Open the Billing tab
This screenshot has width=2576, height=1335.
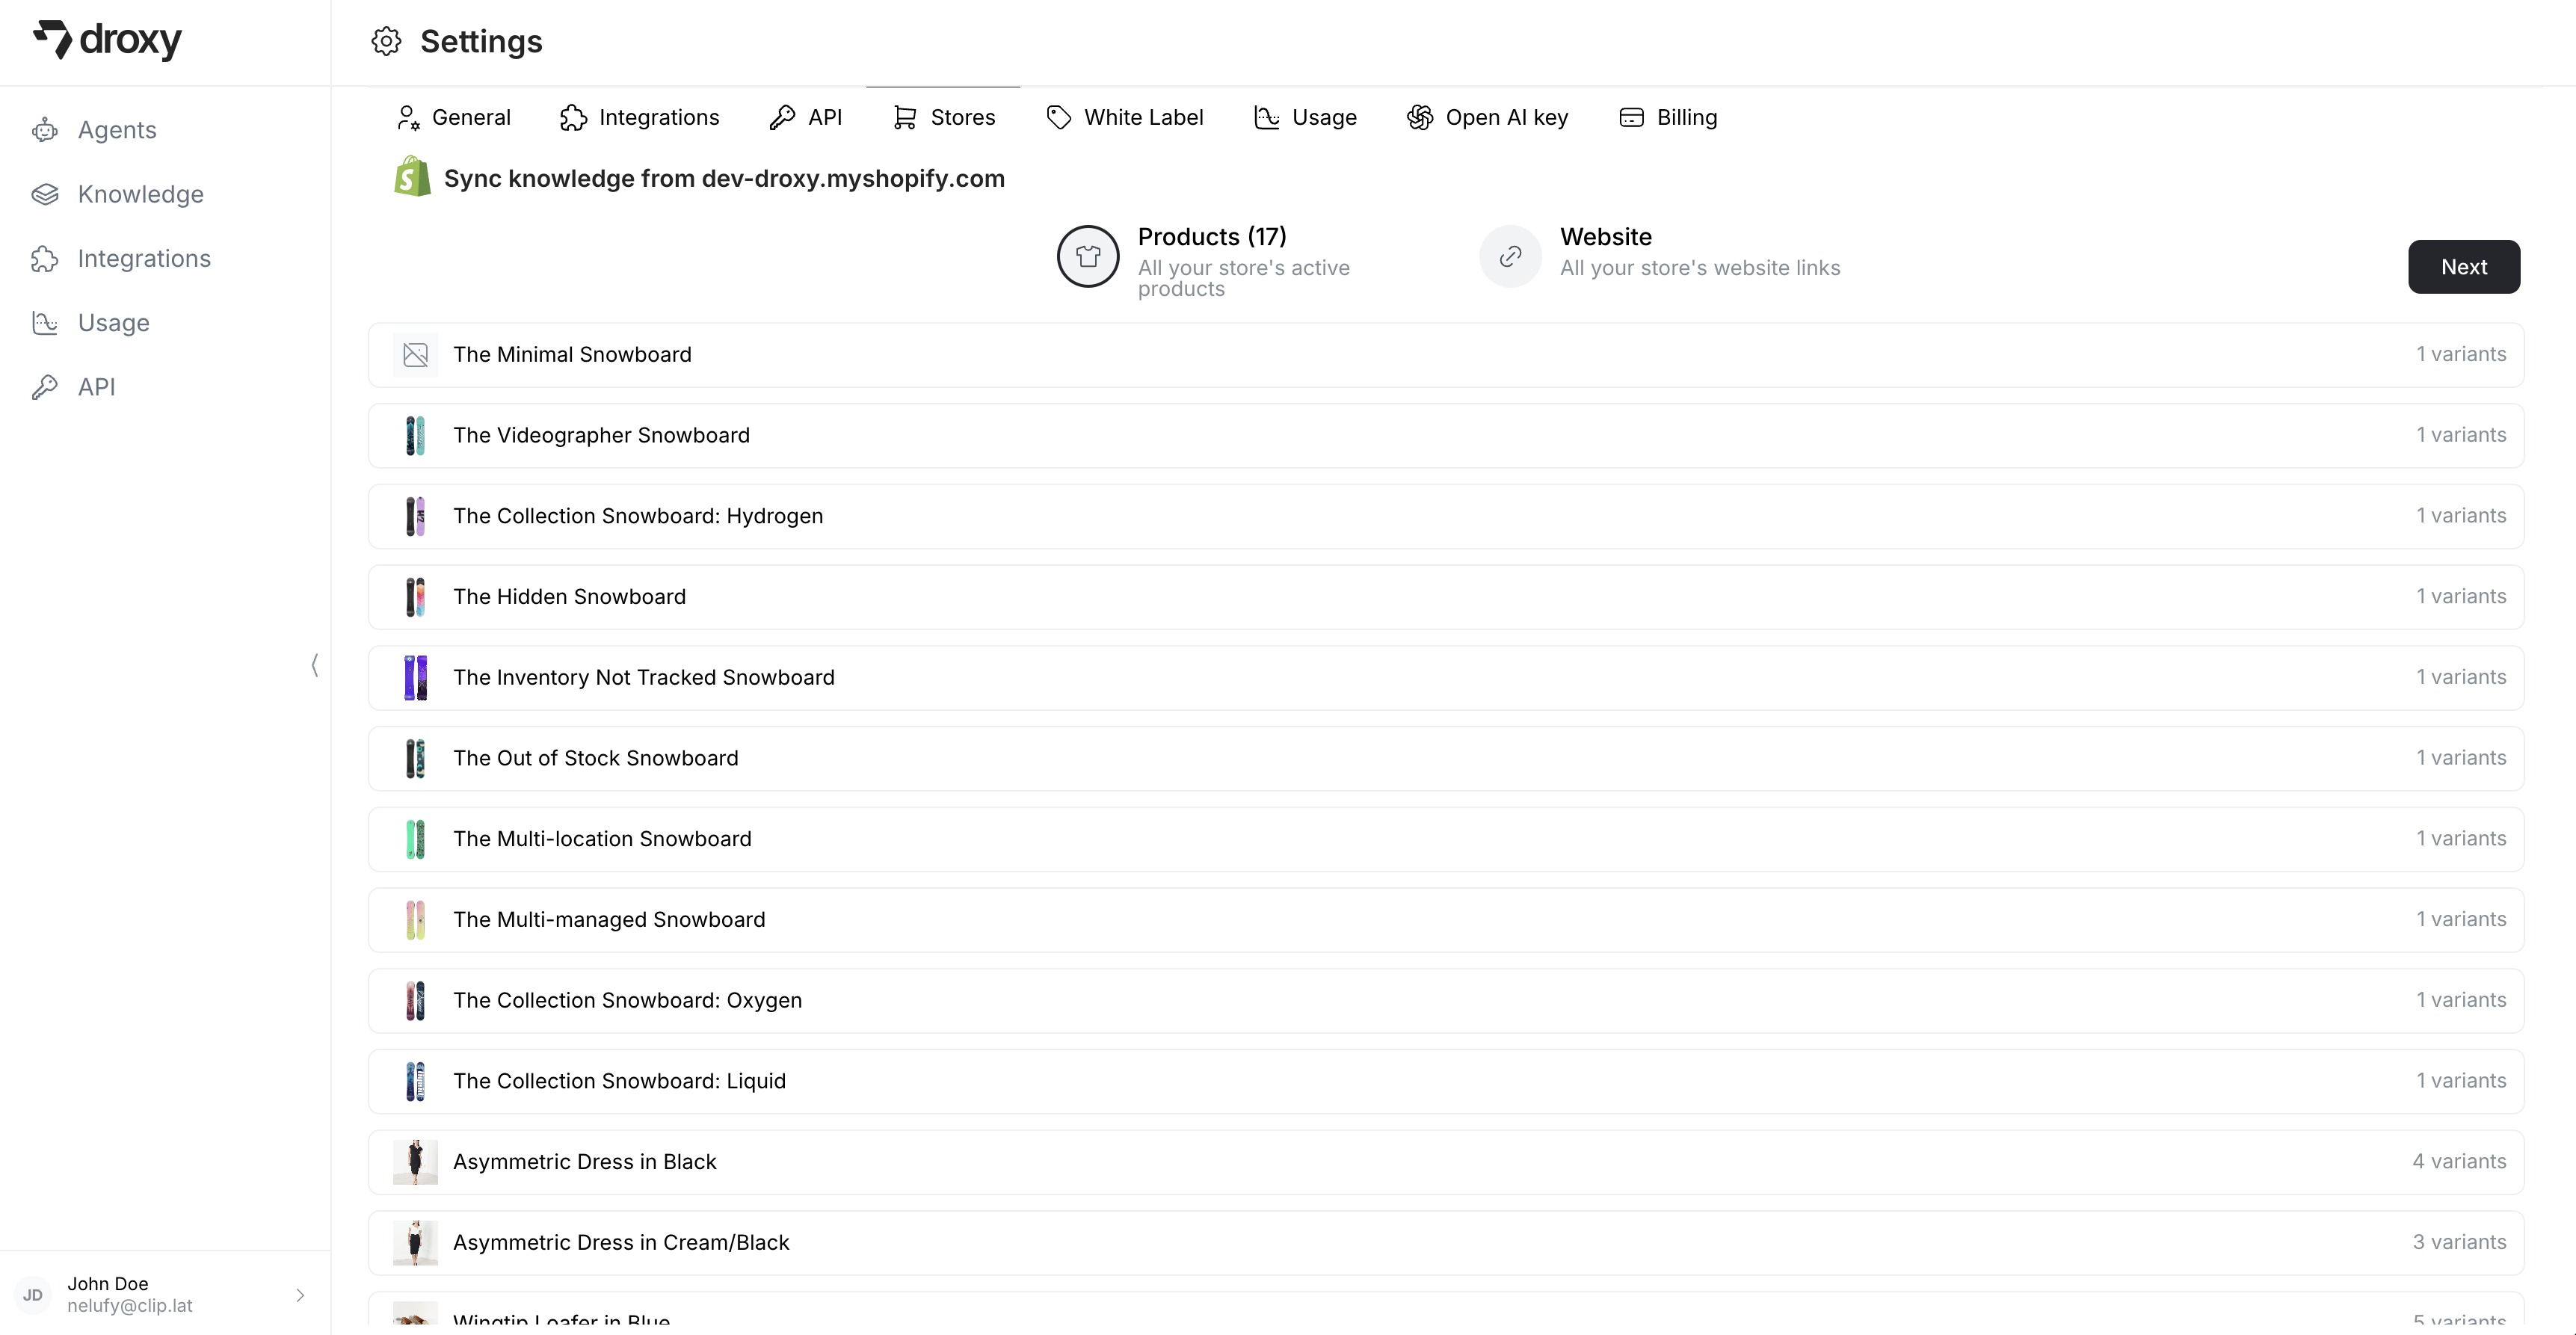point(1668,117)
